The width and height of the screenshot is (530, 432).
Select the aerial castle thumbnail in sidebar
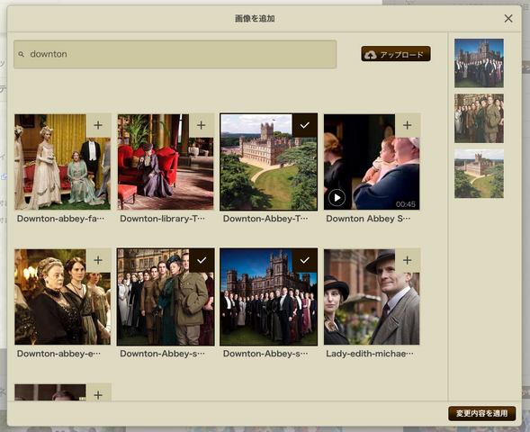[x=479, y=174]
